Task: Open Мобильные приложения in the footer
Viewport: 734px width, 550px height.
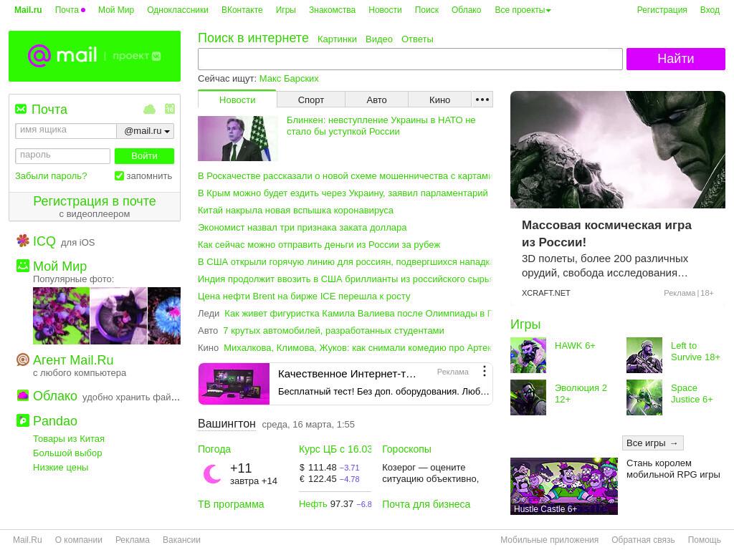Action: [549, 540]
